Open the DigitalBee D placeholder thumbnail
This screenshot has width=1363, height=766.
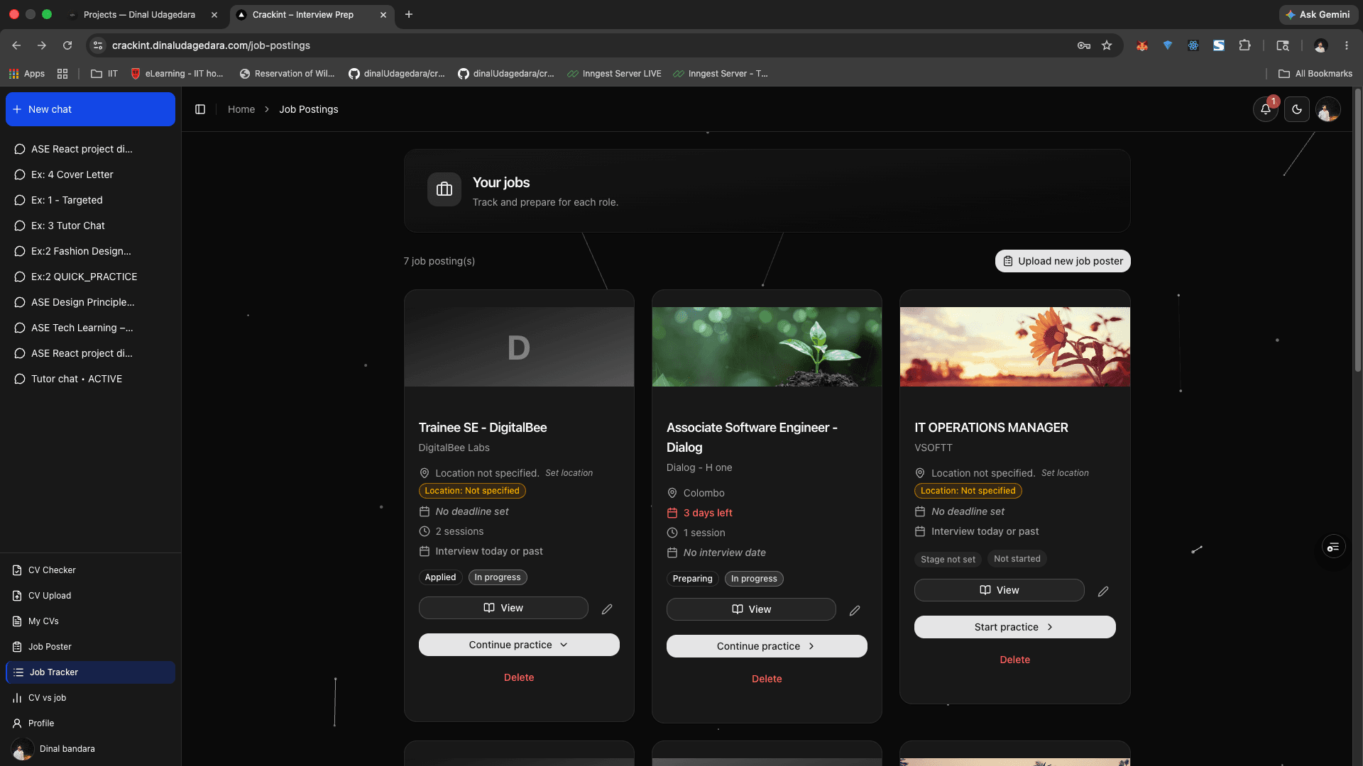519,347
